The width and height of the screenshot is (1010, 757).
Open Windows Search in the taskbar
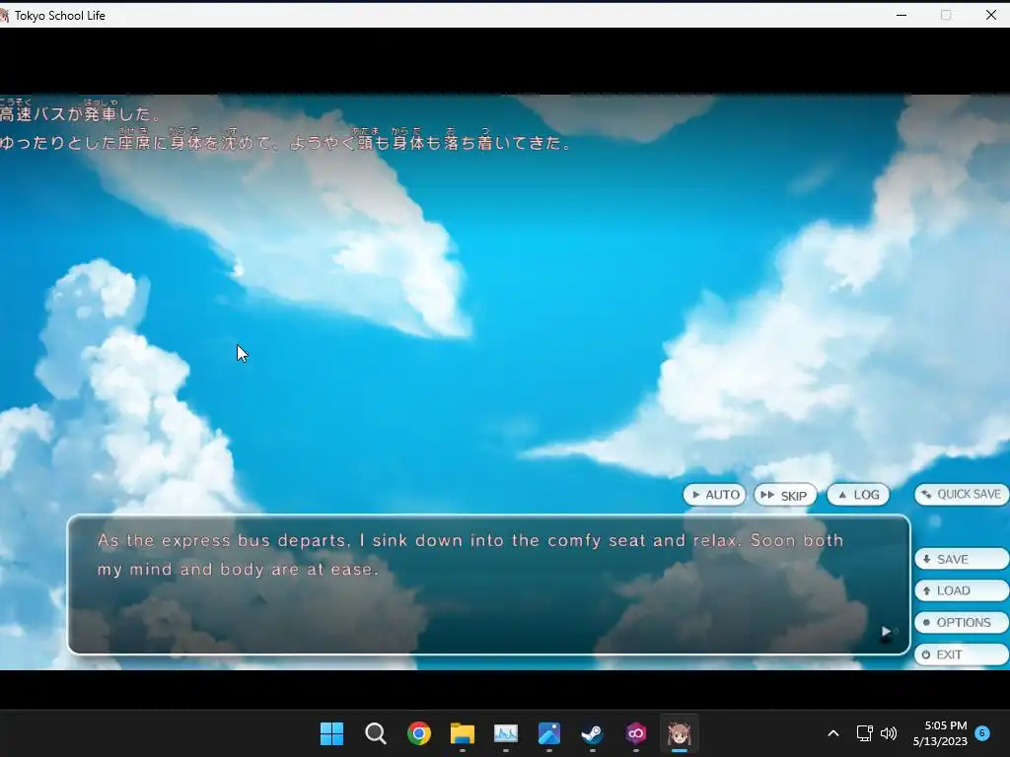pos(376,733)
